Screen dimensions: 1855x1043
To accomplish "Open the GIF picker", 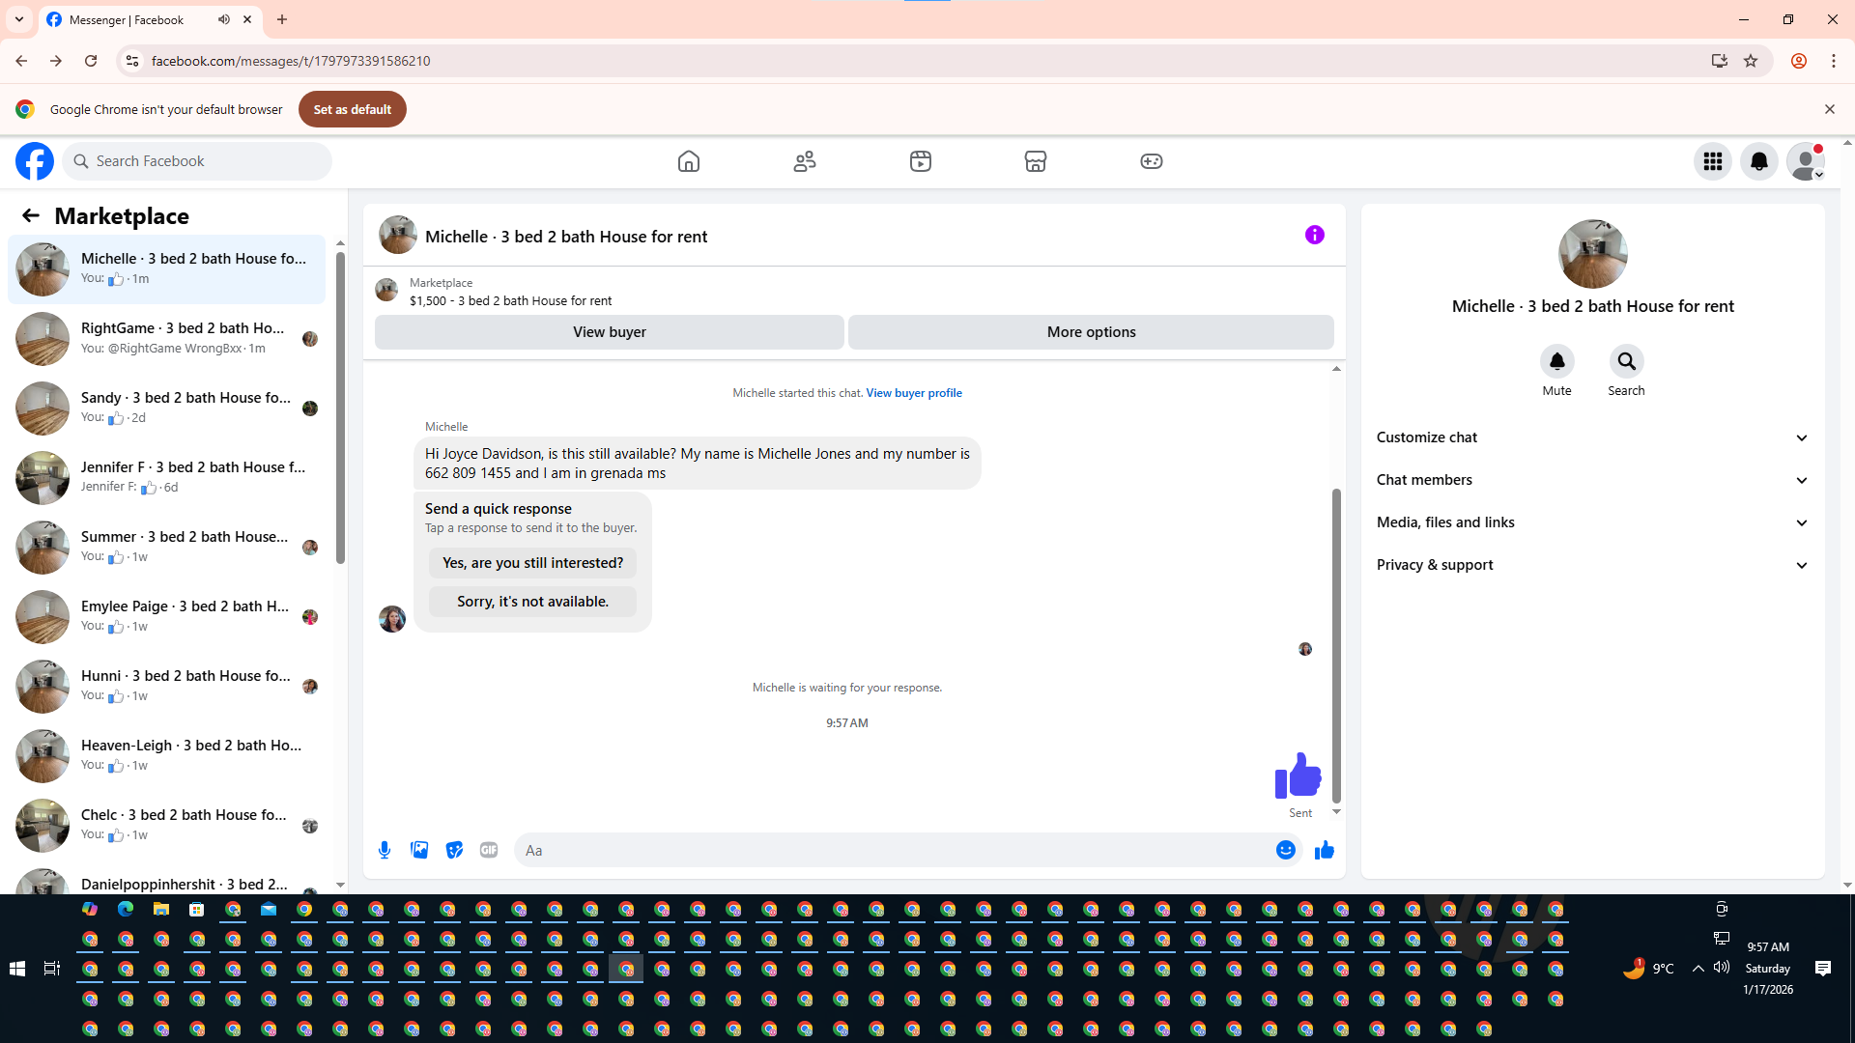I will point(489,850).
